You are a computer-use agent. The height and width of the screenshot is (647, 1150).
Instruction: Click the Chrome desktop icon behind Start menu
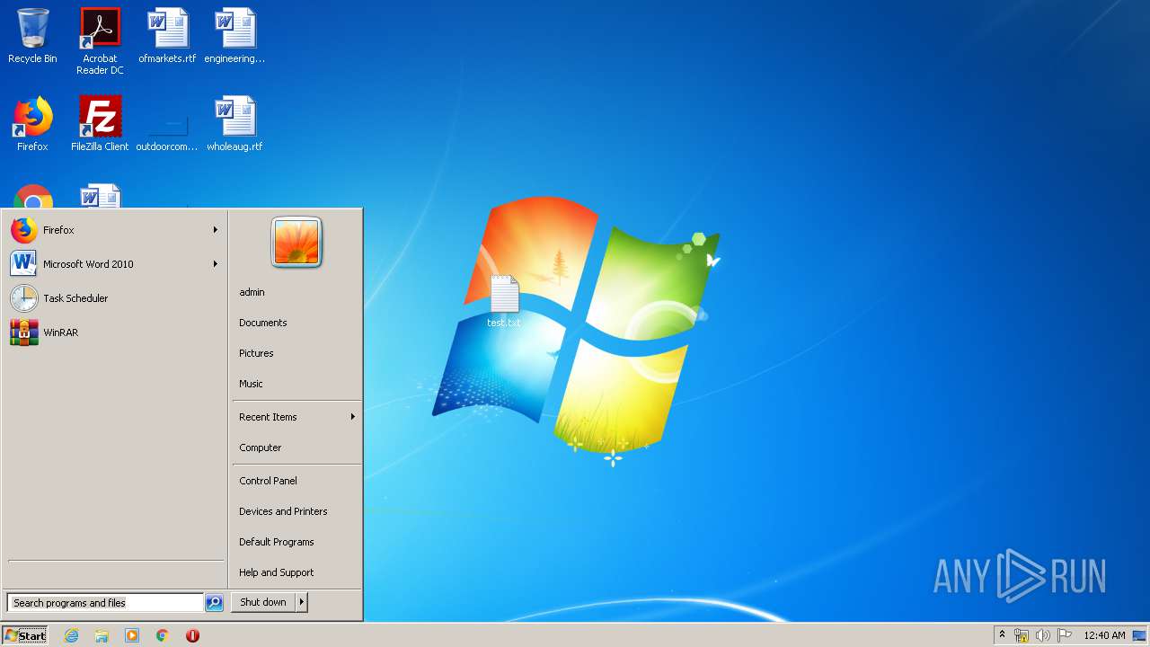pos(32,197)
